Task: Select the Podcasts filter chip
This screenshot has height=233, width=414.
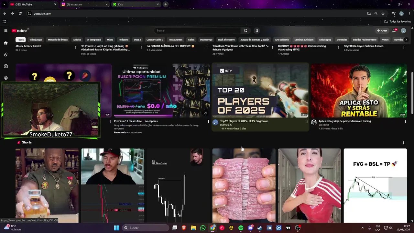Action: (x=124, y=40)
